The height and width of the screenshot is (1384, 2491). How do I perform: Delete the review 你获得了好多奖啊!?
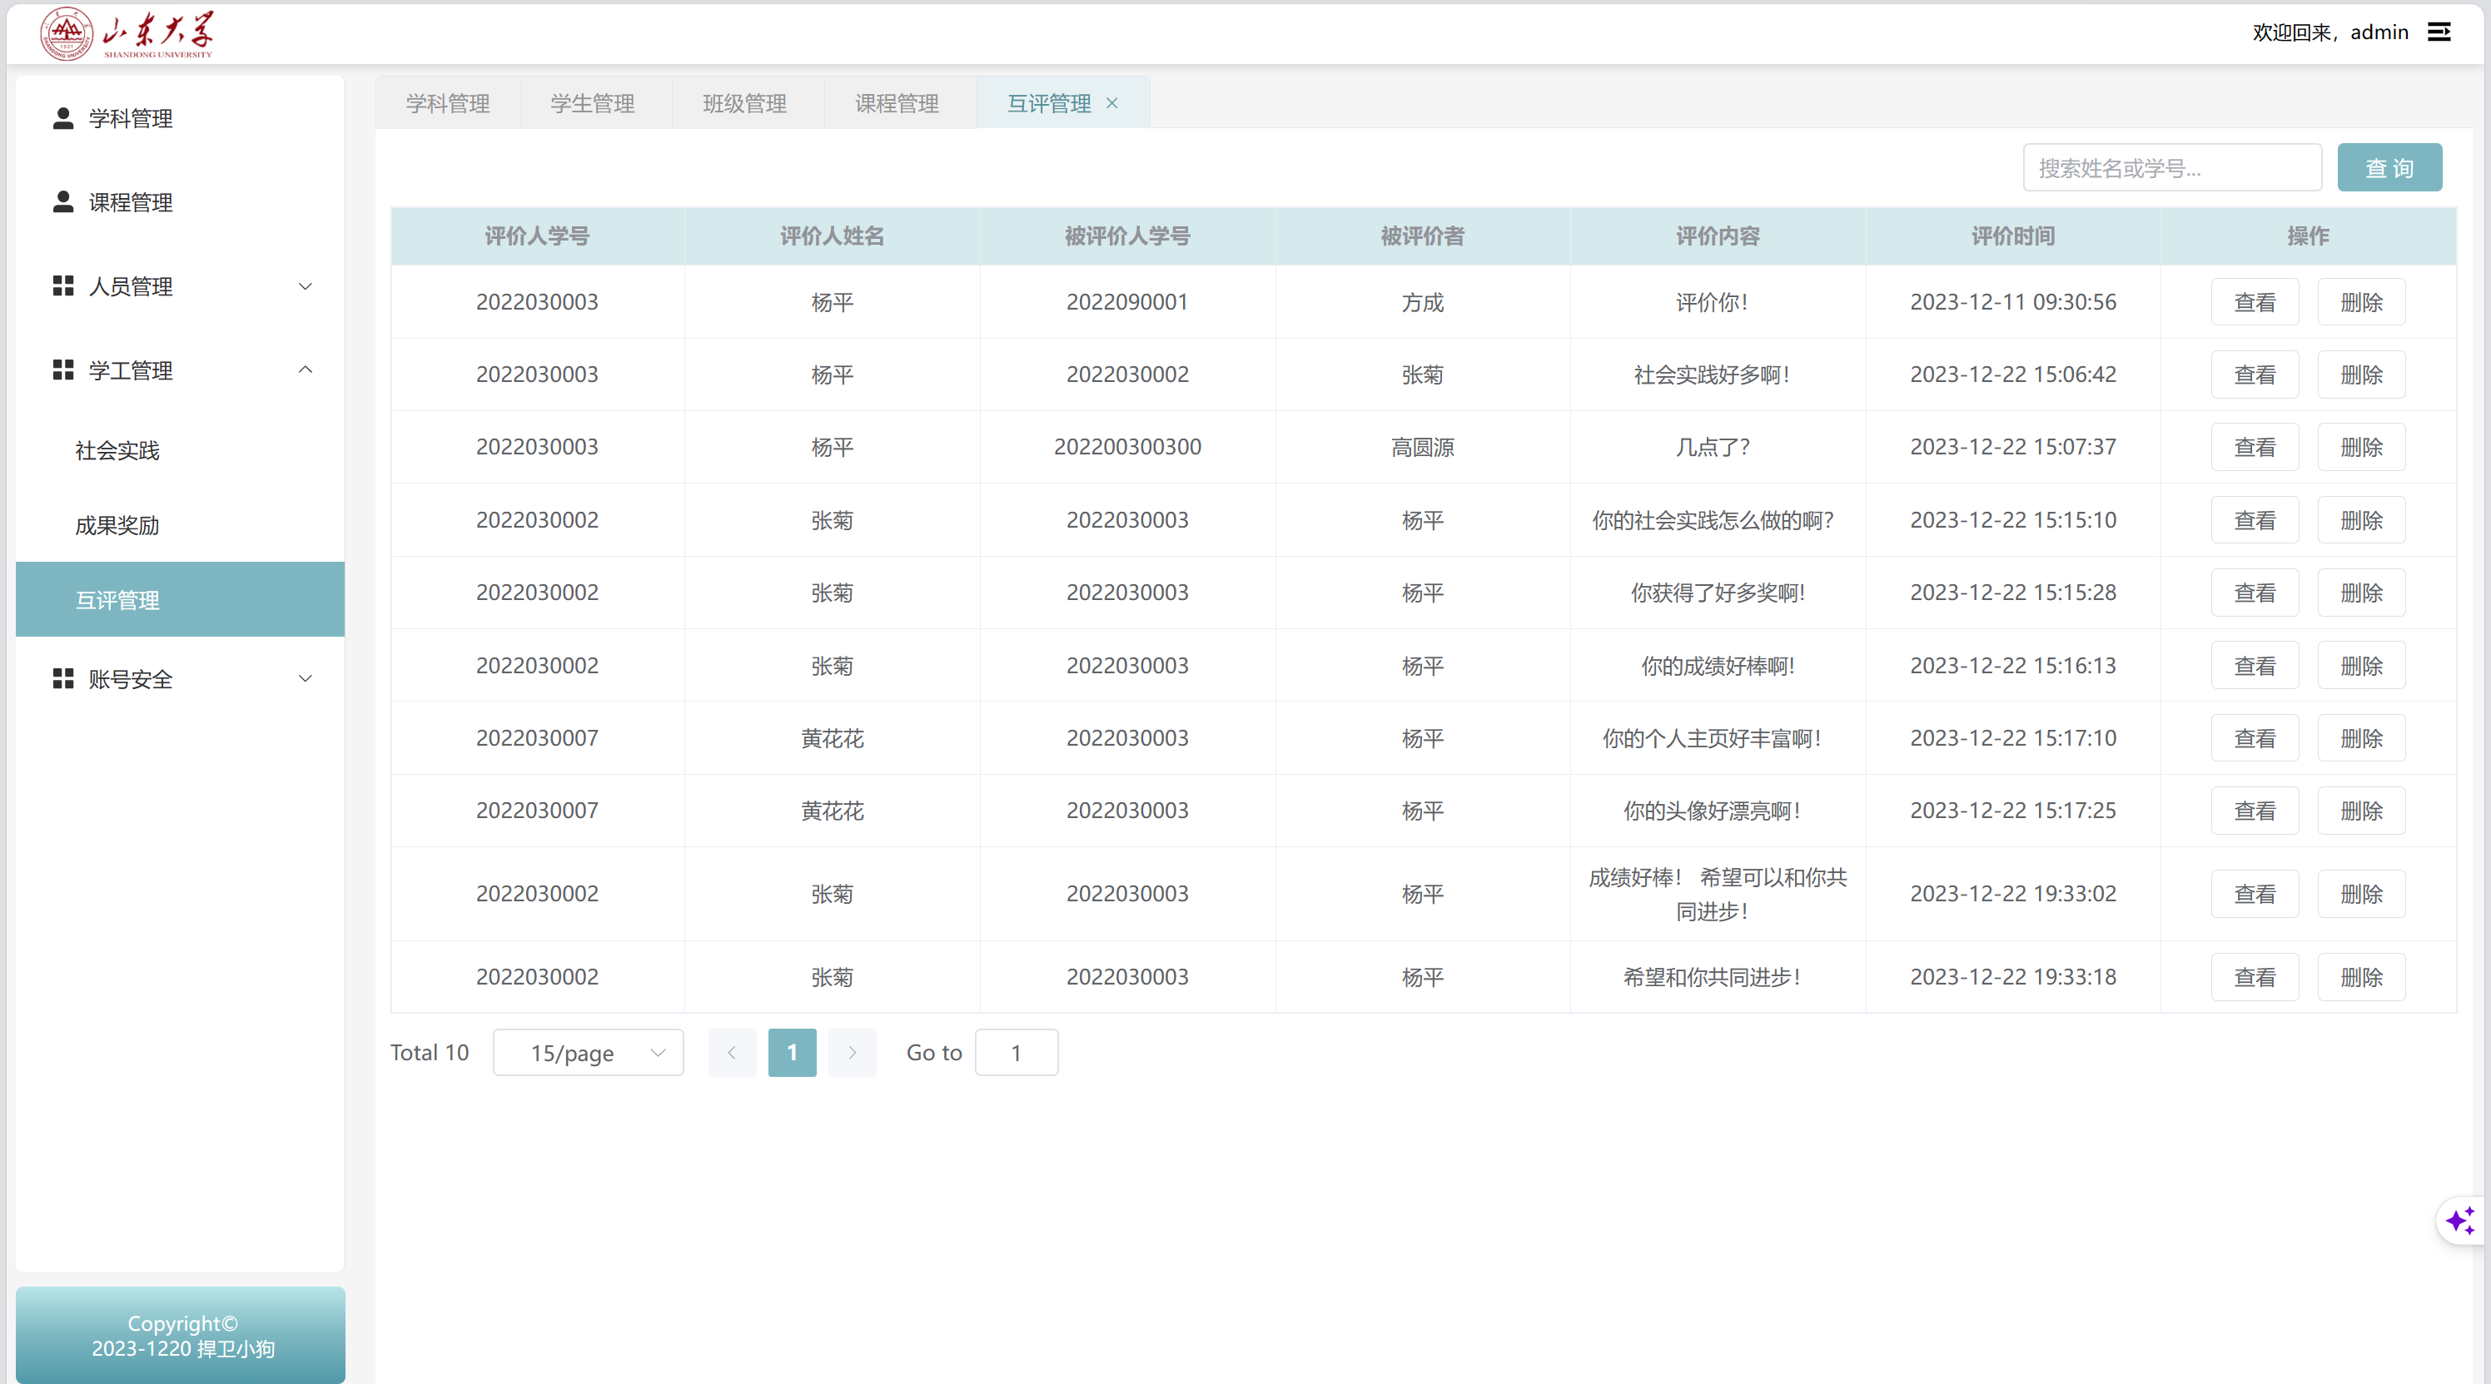(2360, 593)
